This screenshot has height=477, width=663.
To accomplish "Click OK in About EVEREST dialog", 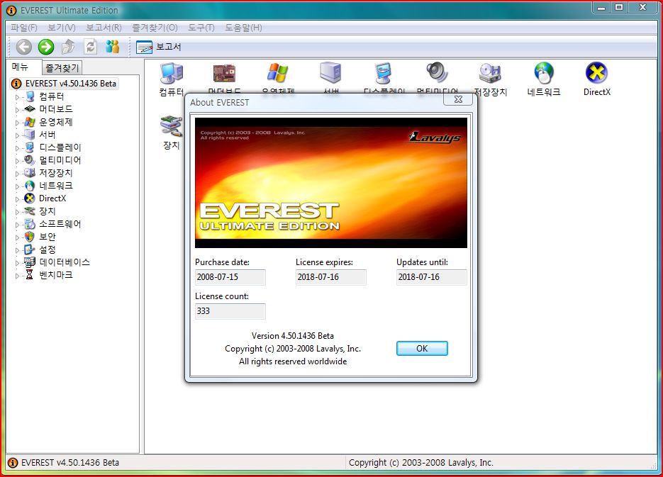I will pos(422,349).
